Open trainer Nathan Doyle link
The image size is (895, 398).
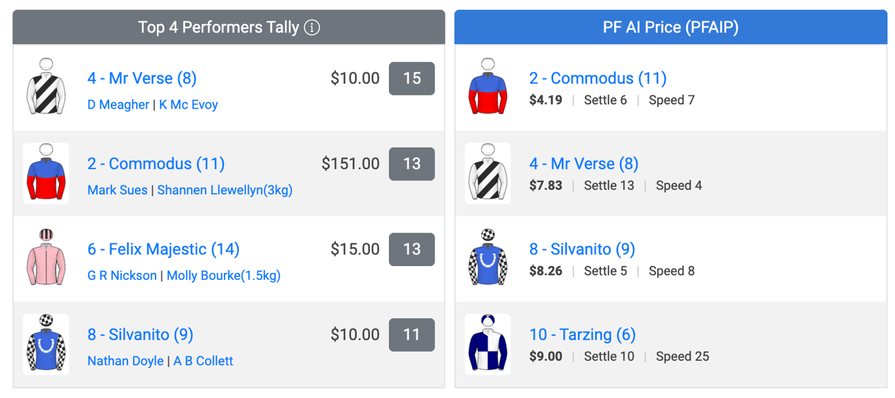tap(125, 361)
